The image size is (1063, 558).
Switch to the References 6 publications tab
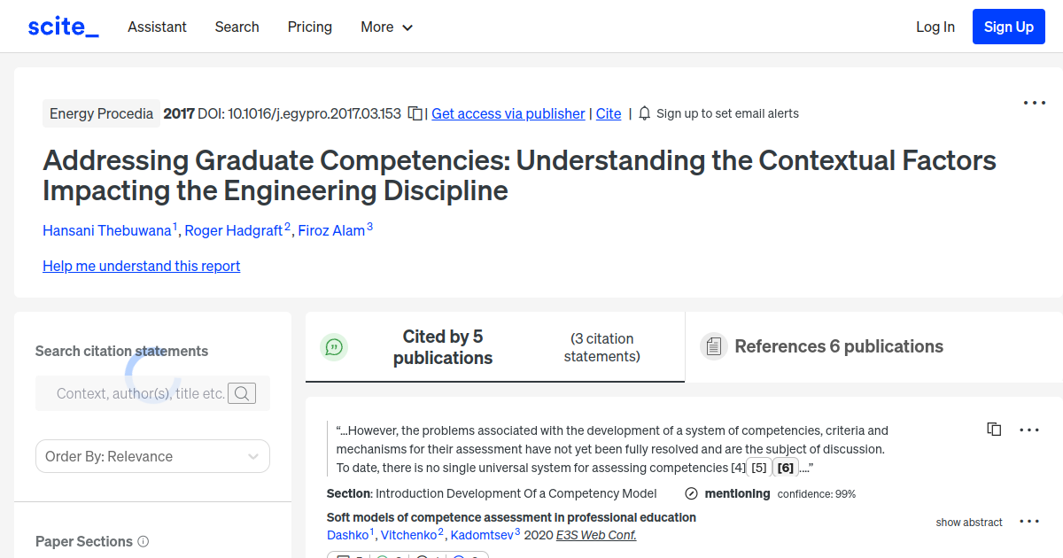[839, 346]
